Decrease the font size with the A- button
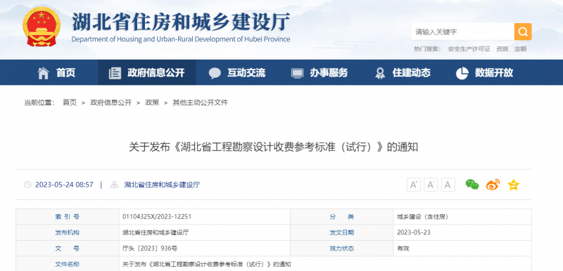 point(431,185)
